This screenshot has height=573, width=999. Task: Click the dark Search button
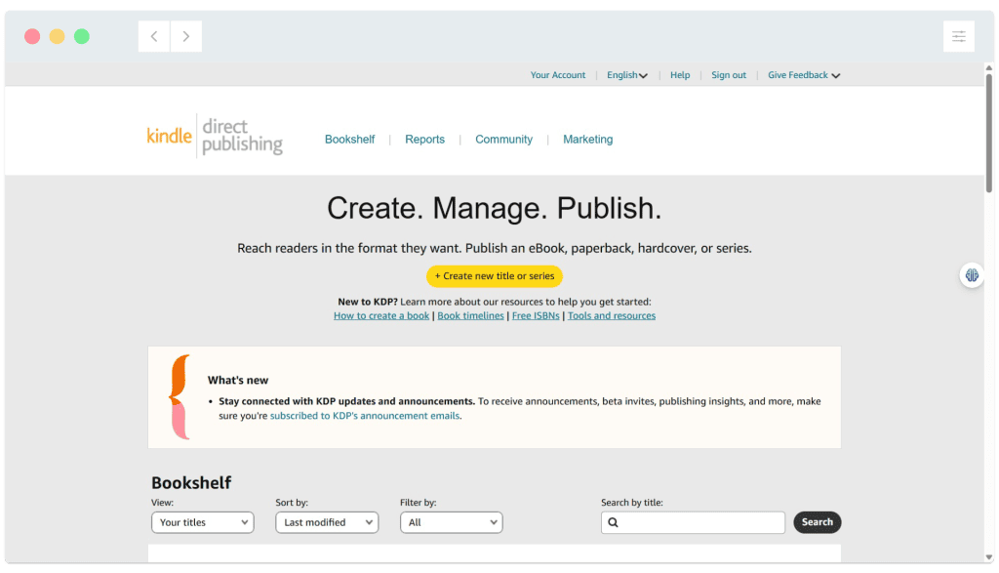(x=818, y=522)
